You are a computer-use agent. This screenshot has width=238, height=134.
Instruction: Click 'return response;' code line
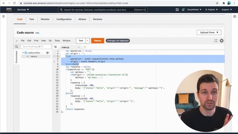point(75,109)
